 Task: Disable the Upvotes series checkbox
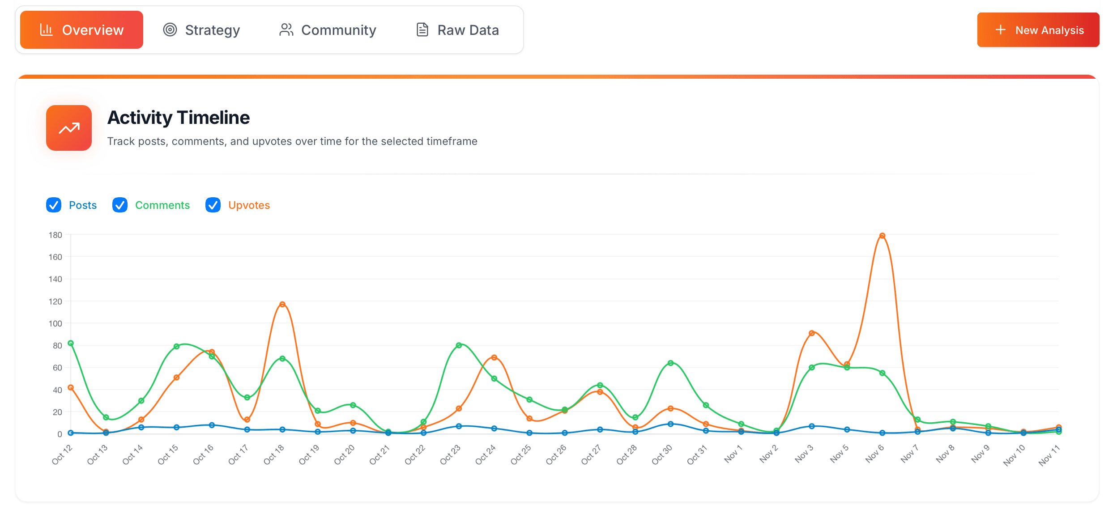pos(213,205)
